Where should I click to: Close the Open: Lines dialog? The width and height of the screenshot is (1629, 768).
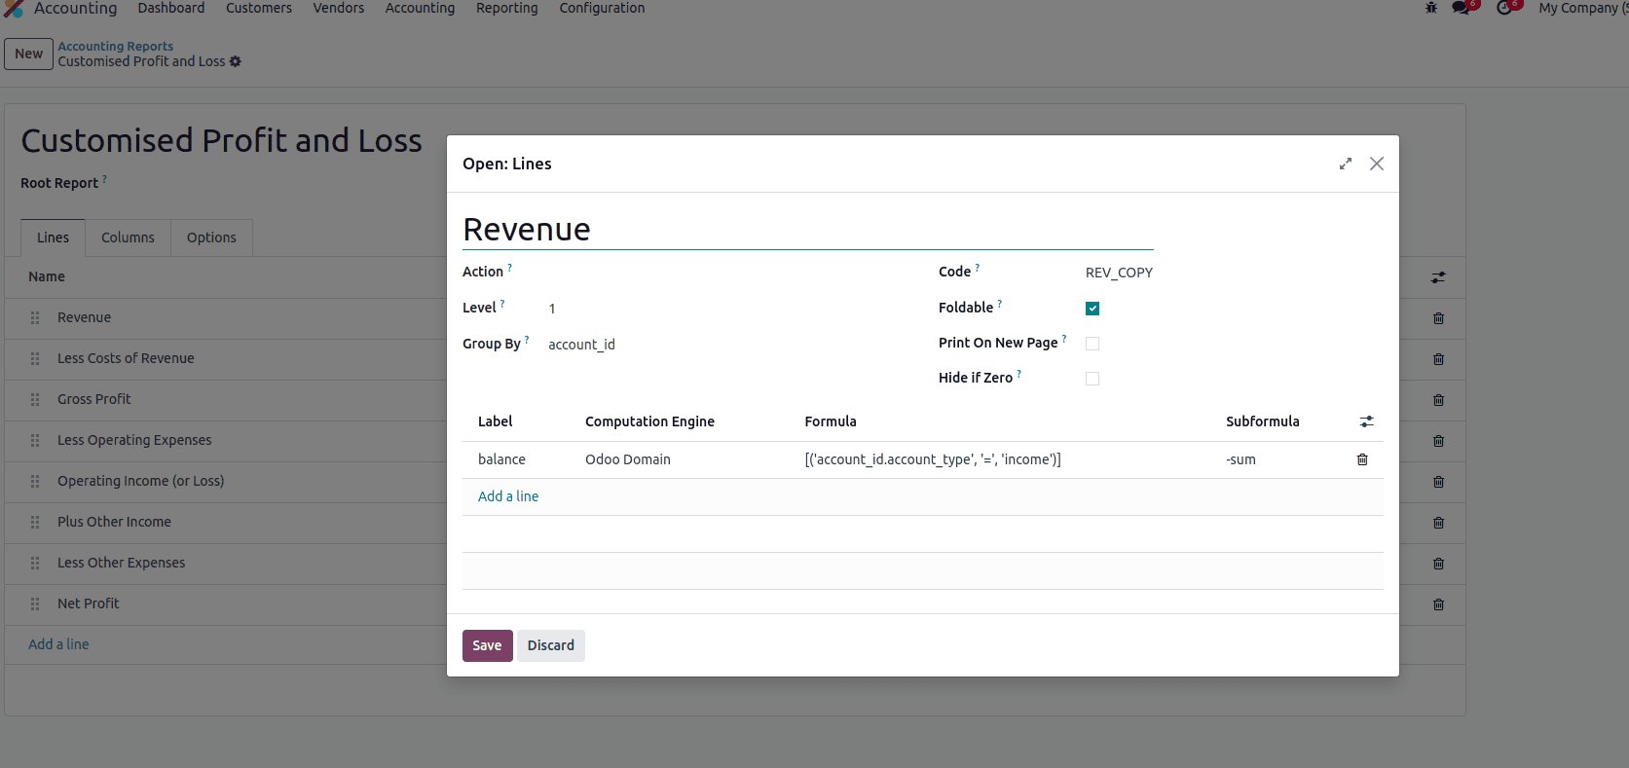(1377, 164)
